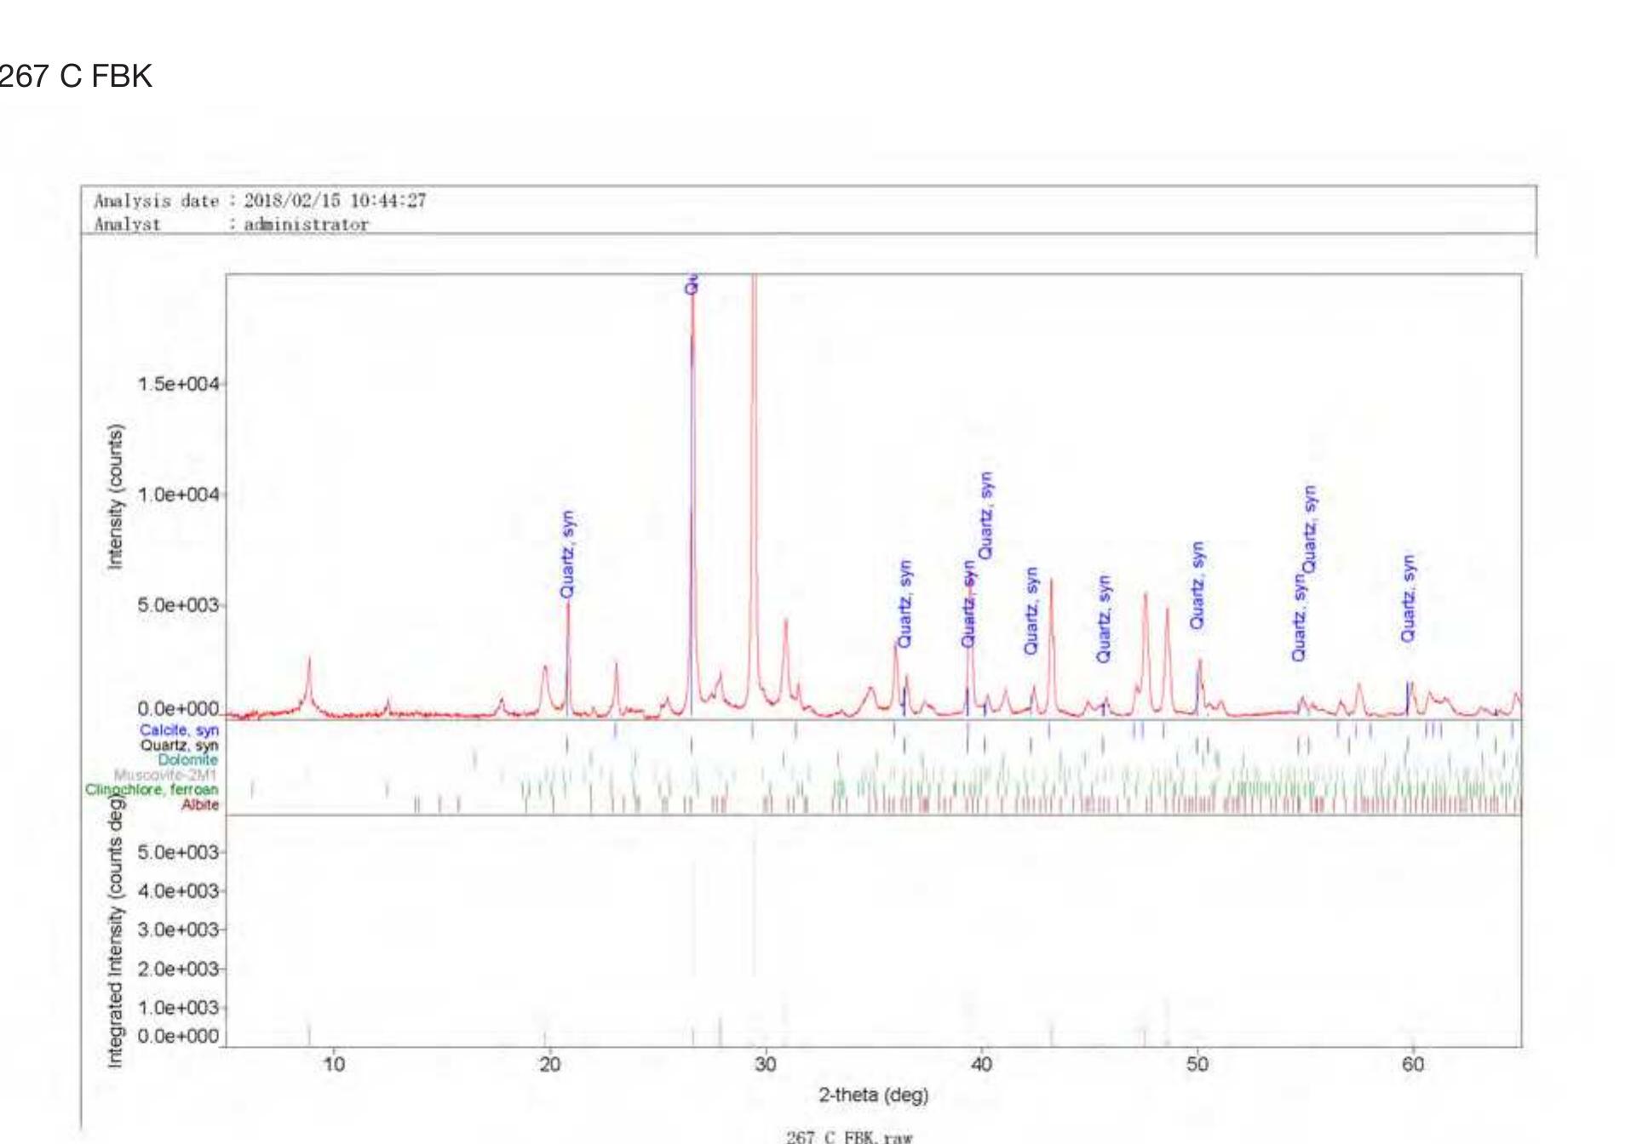Click the x-axis tick label 10
The height and width of the screenshot is (1144, 1625).
click(x=334, y=1064)
